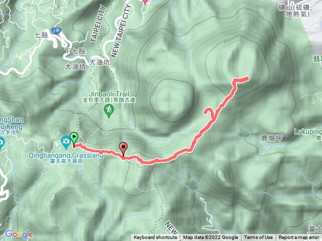Click the red track's northeast endpoint
Screen dimensions: 322x241
(x=248, y=78)
